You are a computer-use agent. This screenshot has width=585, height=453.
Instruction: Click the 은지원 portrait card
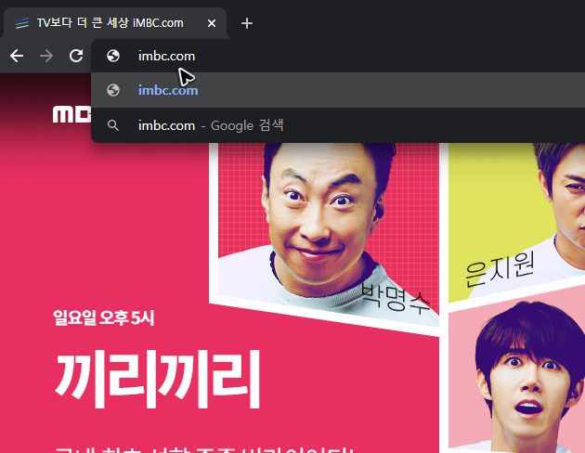pyautogui.click(x=516, y=222)
